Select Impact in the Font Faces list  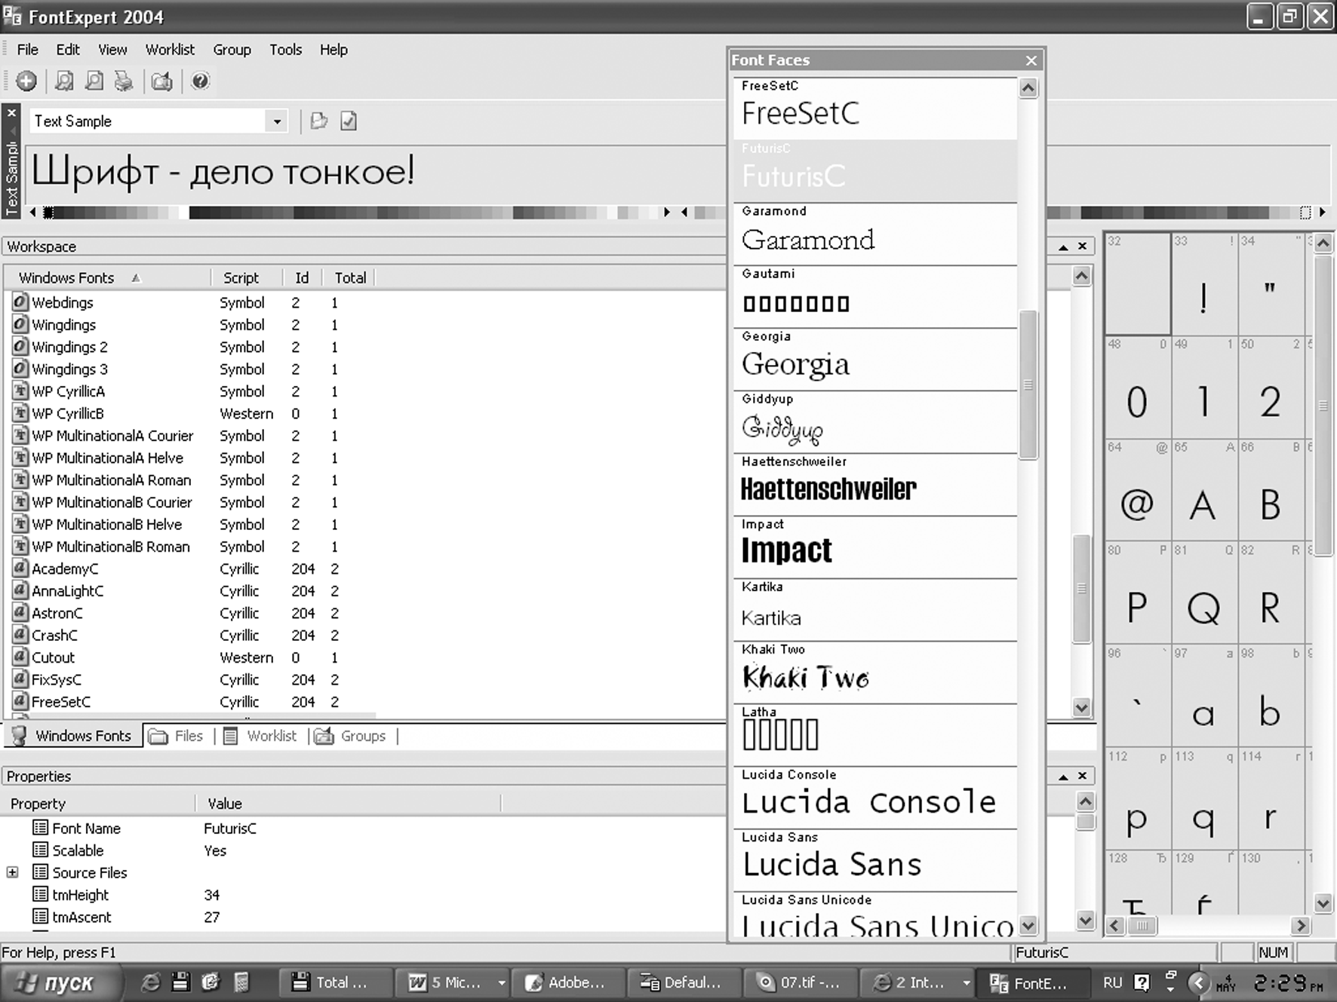point(875,547)
